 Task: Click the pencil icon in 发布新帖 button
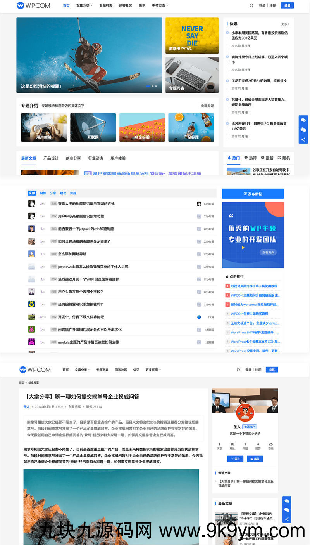tap(245, 194)
